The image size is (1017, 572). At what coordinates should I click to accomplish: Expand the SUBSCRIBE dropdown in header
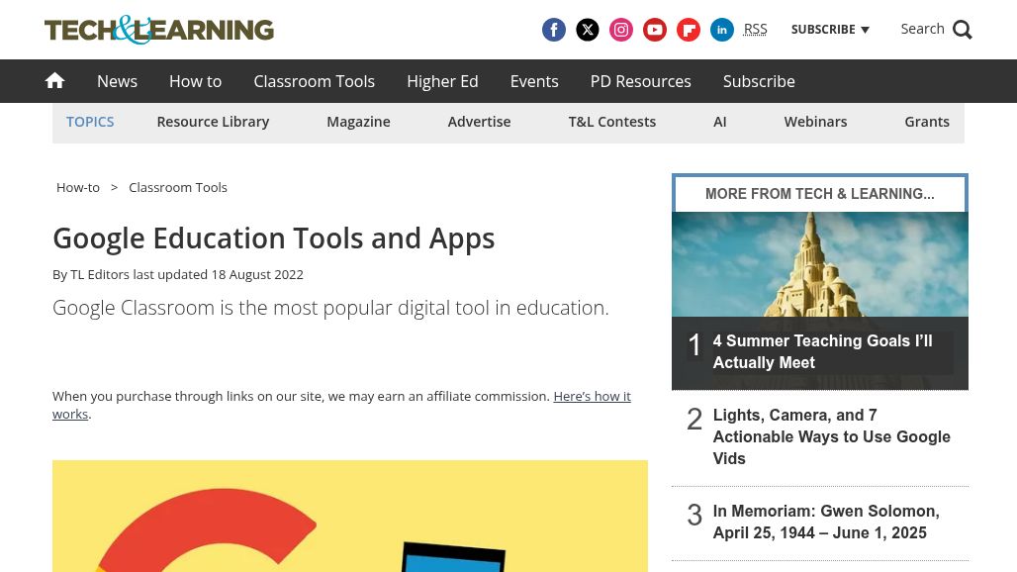pyautogui.click(x=830, y=29)
